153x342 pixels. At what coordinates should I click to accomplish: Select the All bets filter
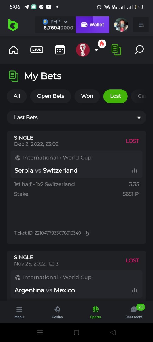pyautogui.click(x=17, y=96)
